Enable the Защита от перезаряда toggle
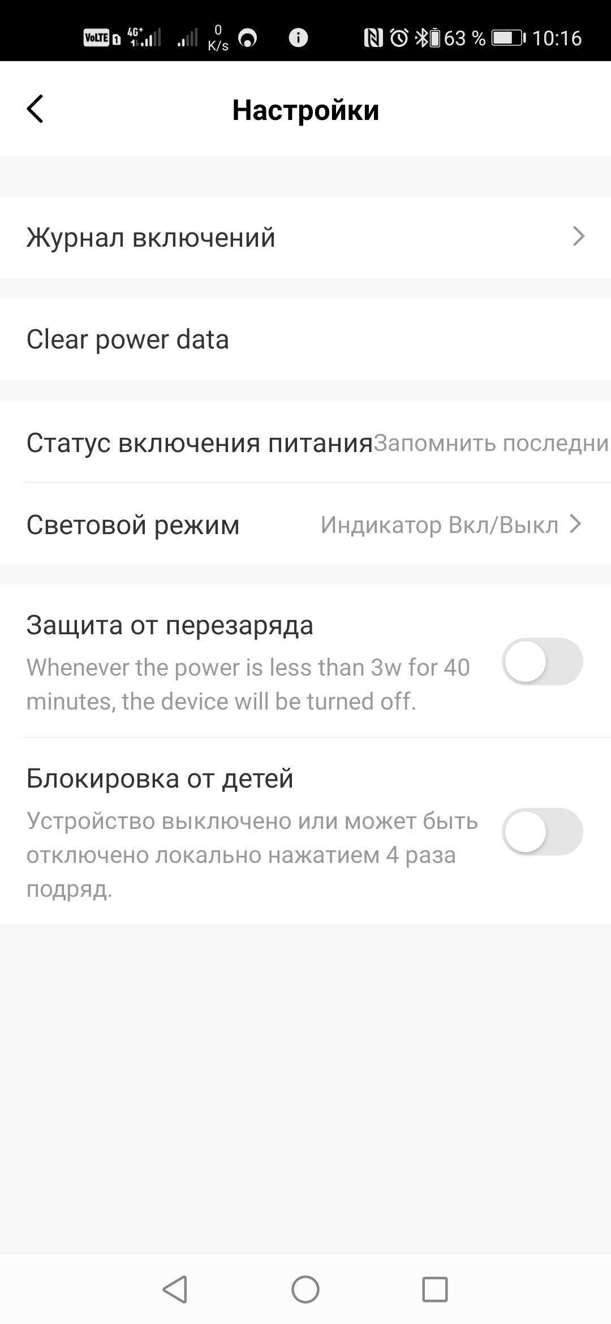Screen dimensions: 611x1324 (x=542, y=661)
